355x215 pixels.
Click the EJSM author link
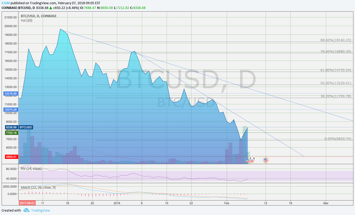pyautogui.click(x=6, y=3)
